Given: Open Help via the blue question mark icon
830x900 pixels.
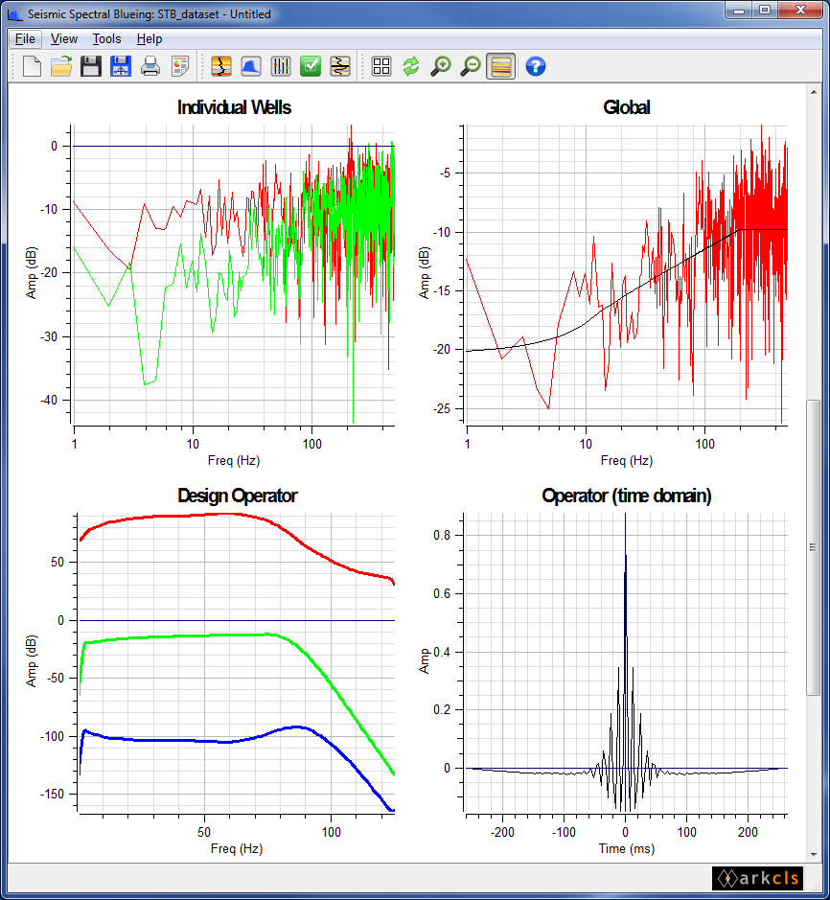Looking at the screenshot, I should [534, 66].
